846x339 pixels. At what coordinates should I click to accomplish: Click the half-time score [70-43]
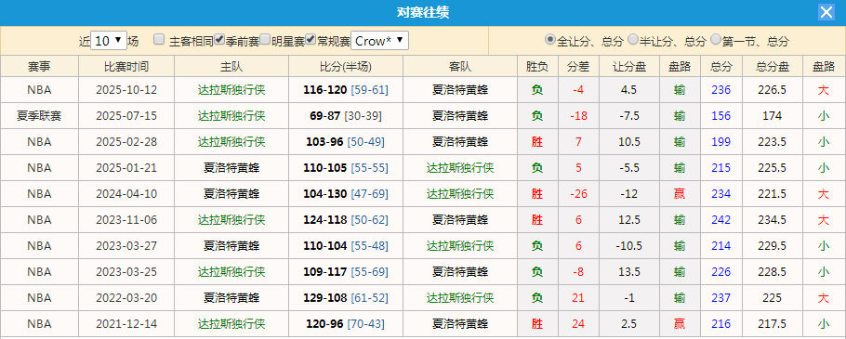[x=365, y=324]
